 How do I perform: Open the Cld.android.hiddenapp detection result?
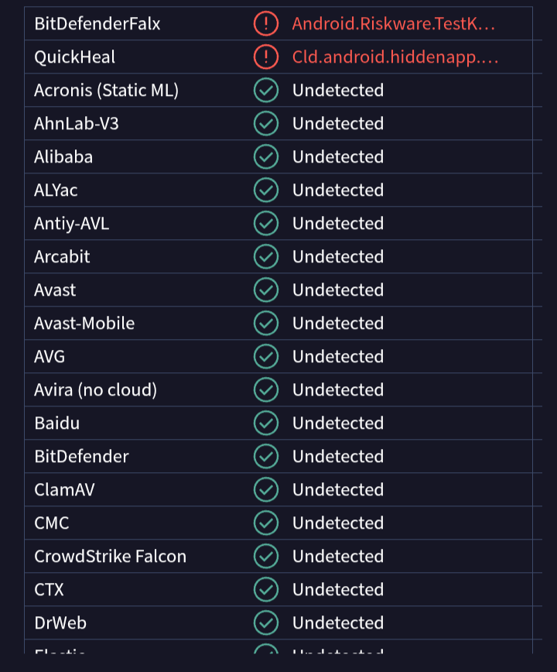pyautogui.click(x=395, y=57)
